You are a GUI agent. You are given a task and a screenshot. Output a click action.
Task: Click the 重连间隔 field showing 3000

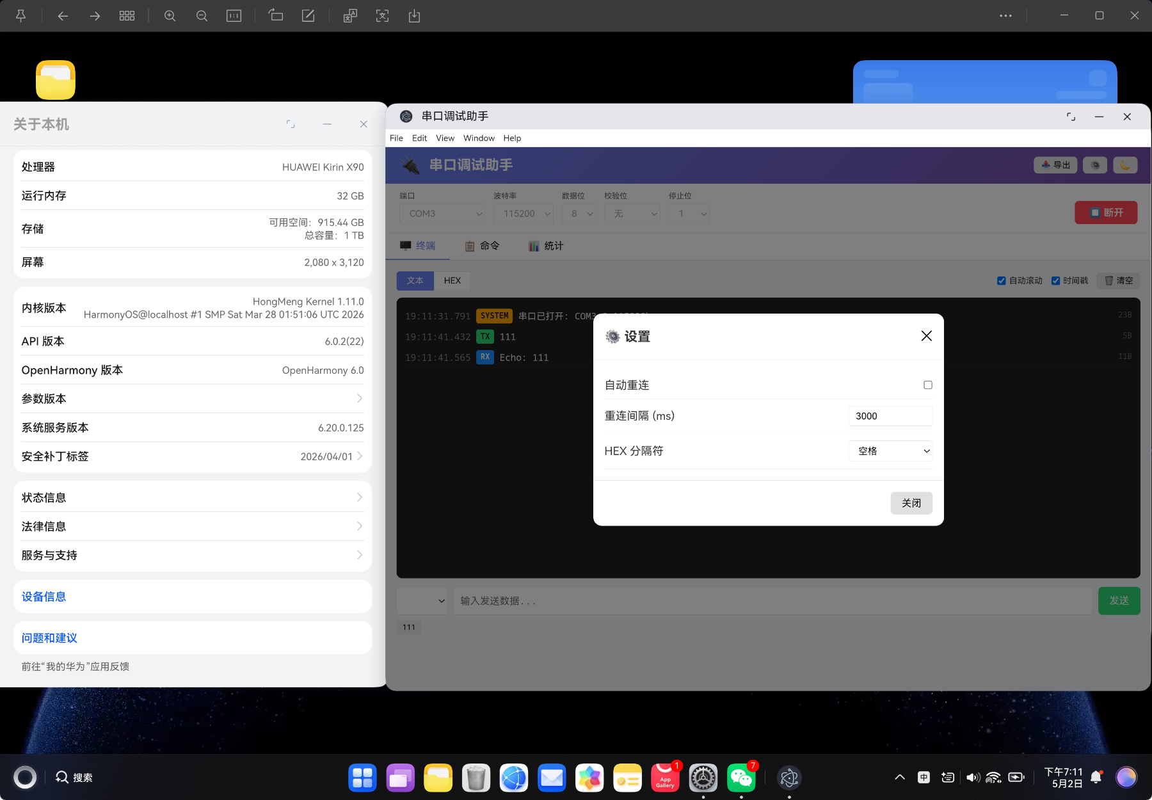890,416
